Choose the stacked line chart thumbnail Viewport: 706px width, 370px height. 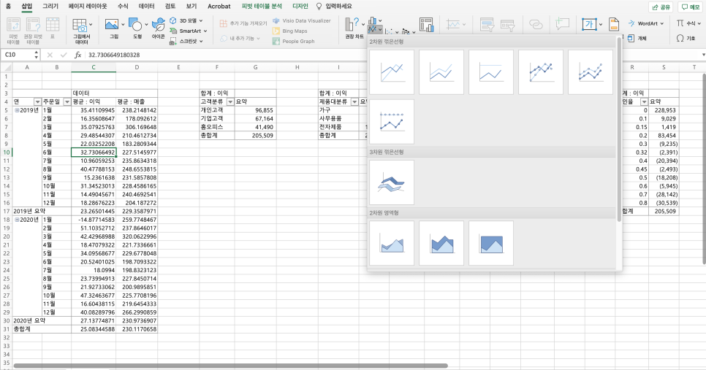(441, 72)
